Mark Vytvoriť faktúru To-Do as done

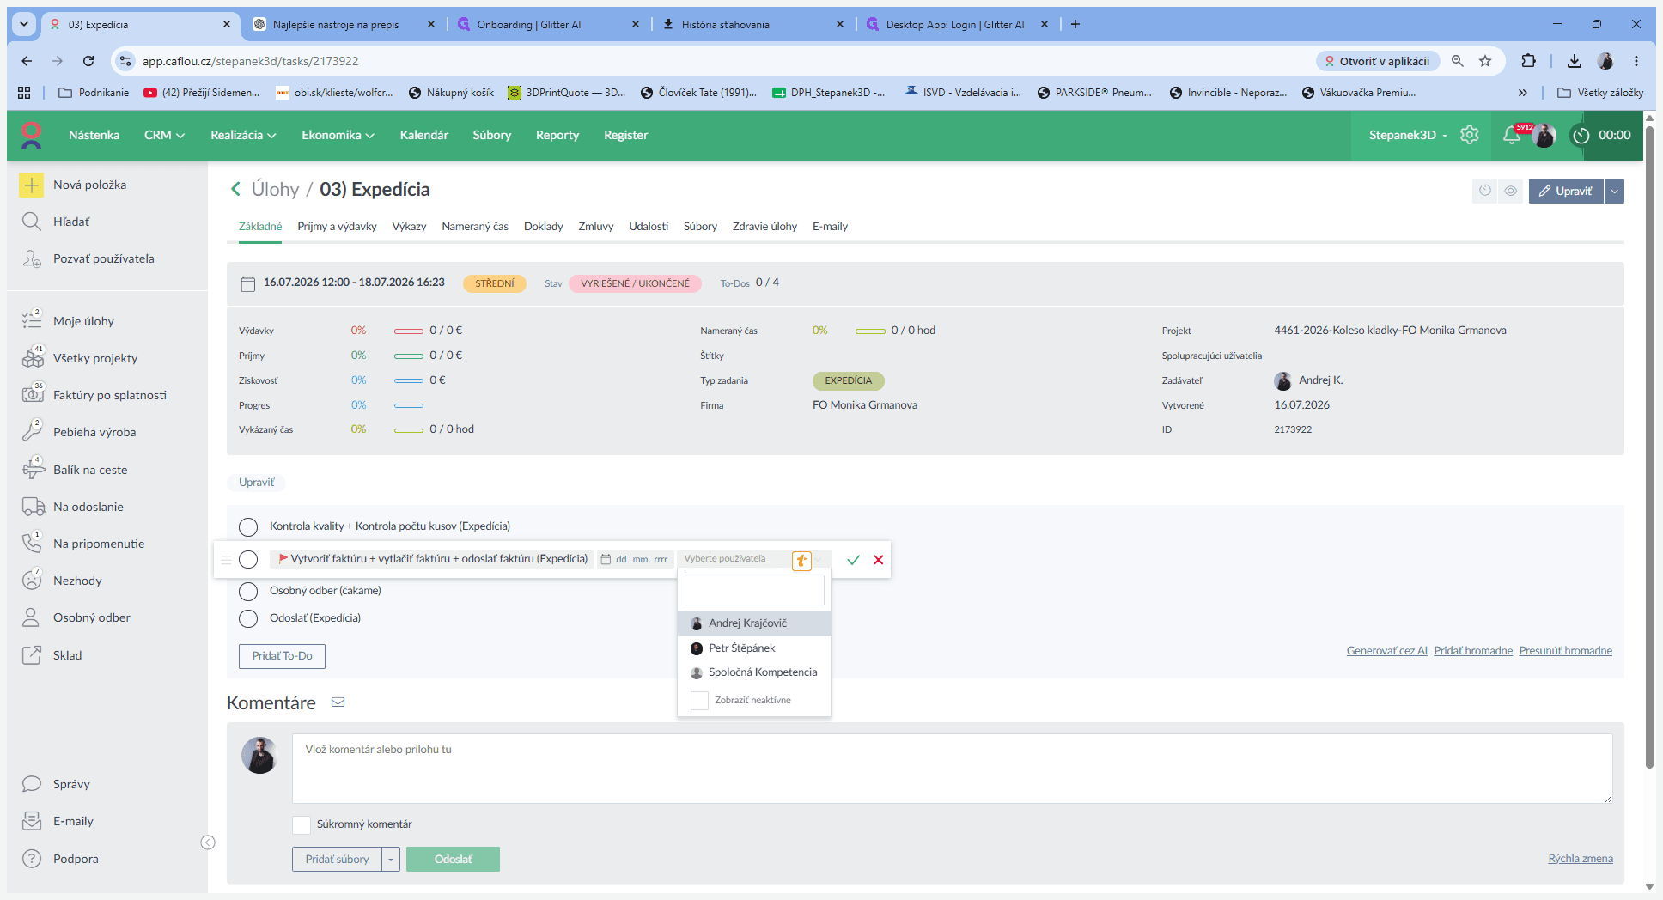(248, 560)
